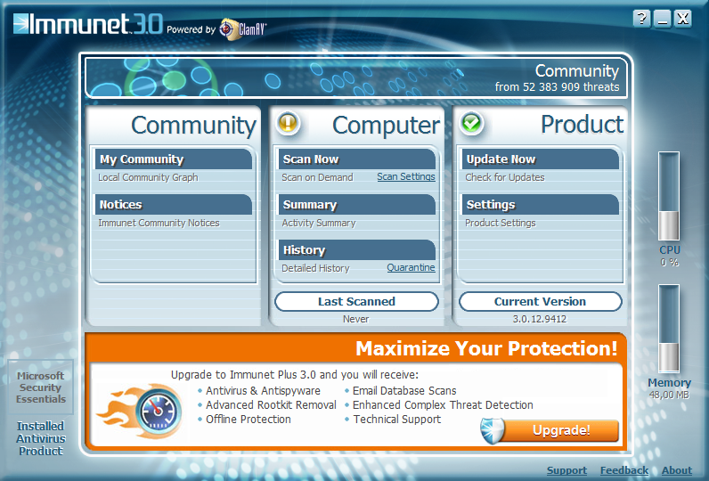This screenshot has height=481, width=709.
Task: Click the '0 %' CPU value
Action: (x=669, y=262)
